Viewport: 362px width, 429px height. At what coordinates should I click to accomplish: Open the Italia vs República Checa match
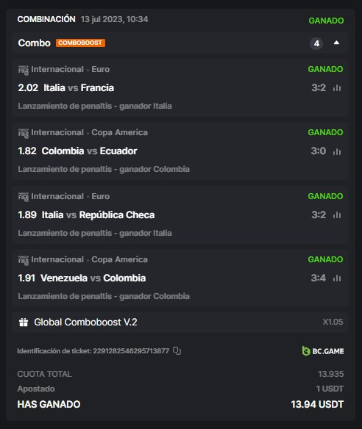pyautogui.click(x=98, y=214)
